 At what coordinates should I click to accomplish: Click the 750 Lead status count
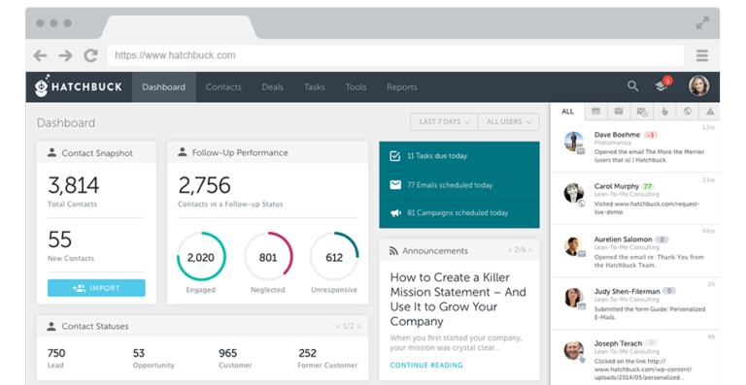pyautogui.click(x=56, y=353)
